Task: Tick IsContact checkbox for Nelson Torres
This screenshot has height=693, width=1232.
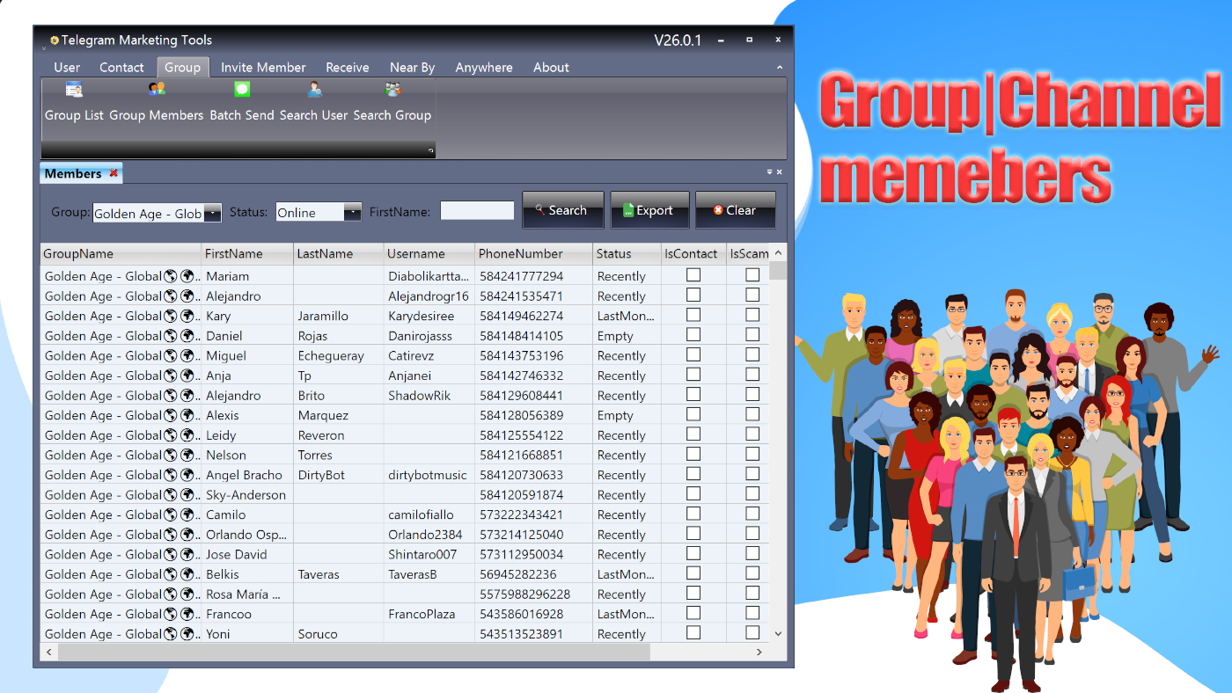Action: click(x=693, y=454)
